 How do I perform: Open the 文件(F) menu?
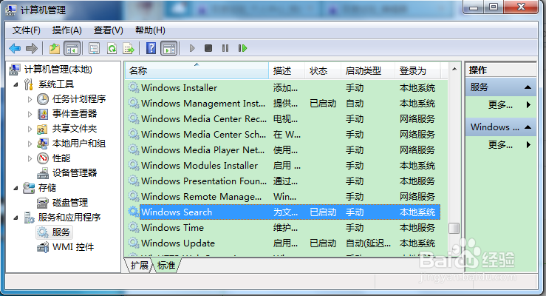[x=26, y=30]
